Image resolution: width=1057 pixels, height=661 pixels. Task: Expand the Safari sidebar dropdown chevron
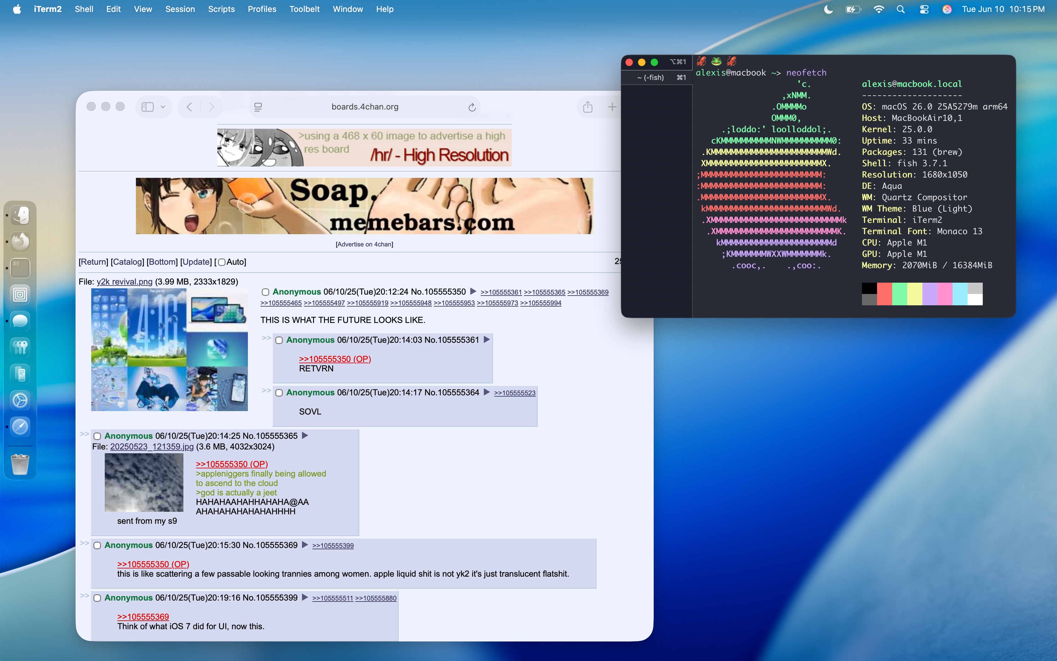[x=163, y=107]
